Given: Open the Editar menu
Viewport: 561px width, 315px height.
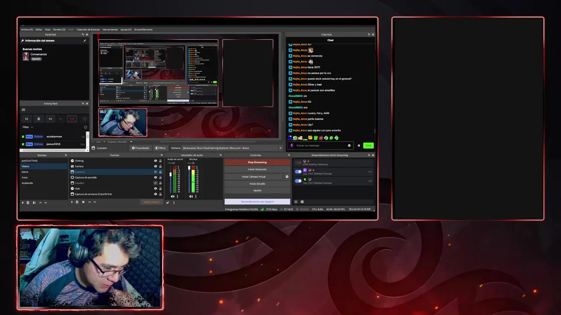Looking at the screenshot, I should coord(39,30).
